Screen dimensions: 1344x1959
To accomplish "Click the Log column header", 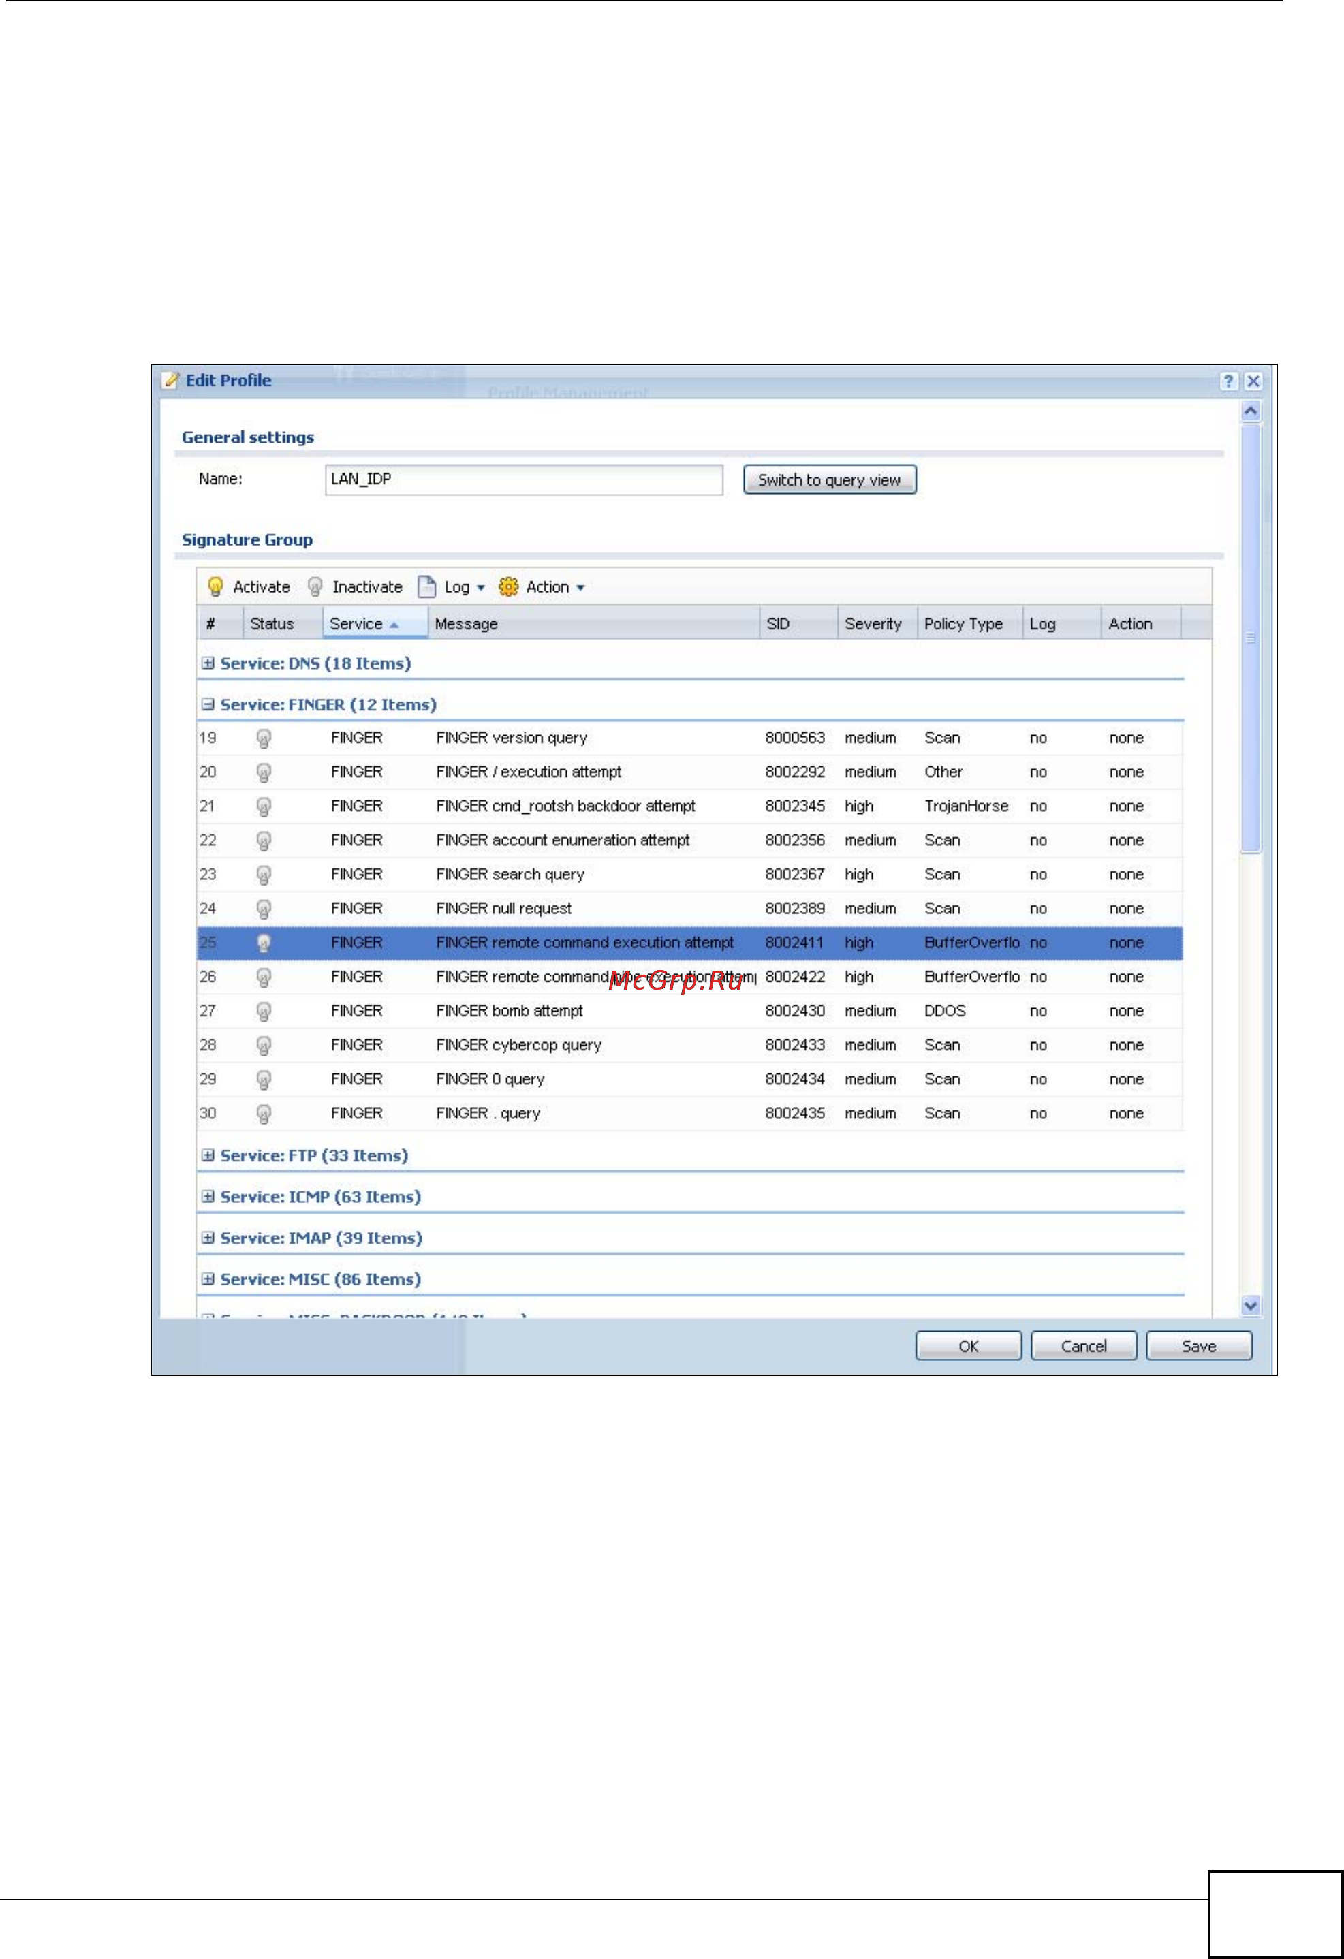I will click(1061, 624).
